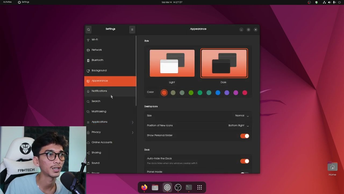
Task: Select the Appearance sidebar entry
Action: [x=110, y=81]
